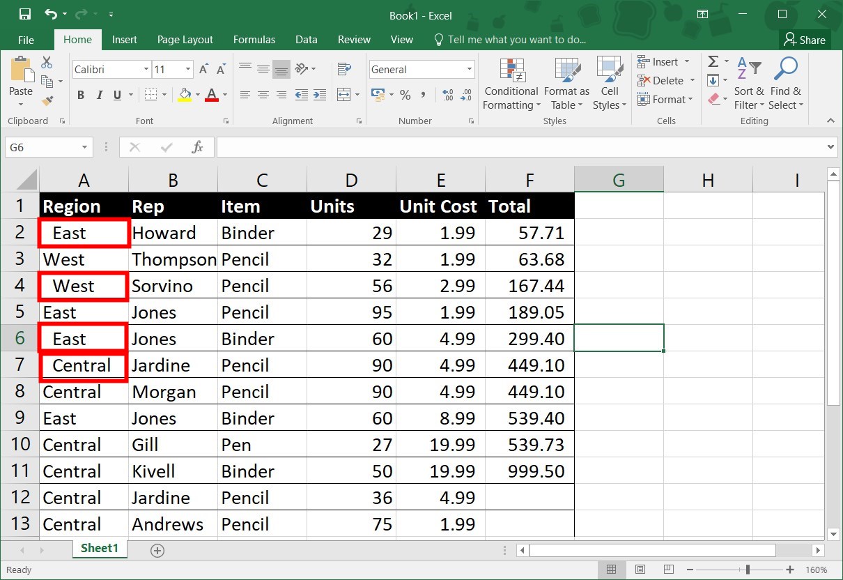Toggle Bottom Align vertical alignment
The image size is (843, 580).
tap(281, 69)
